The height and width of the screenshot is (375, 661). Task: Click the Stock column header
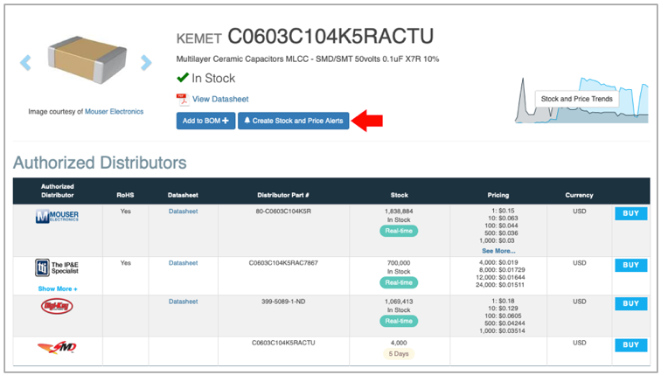coord(400,195)
